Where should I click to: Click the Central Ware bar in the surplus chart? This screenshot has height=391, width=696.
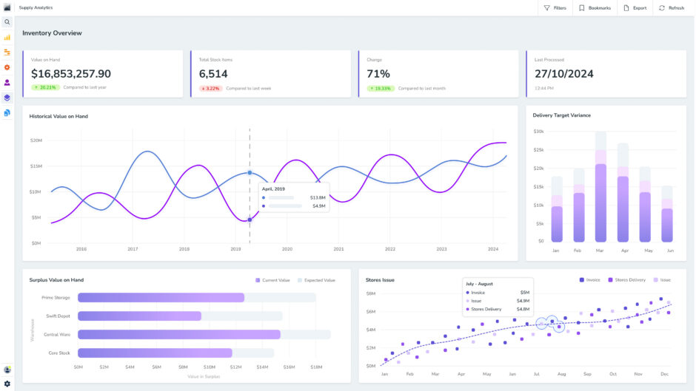178,334
